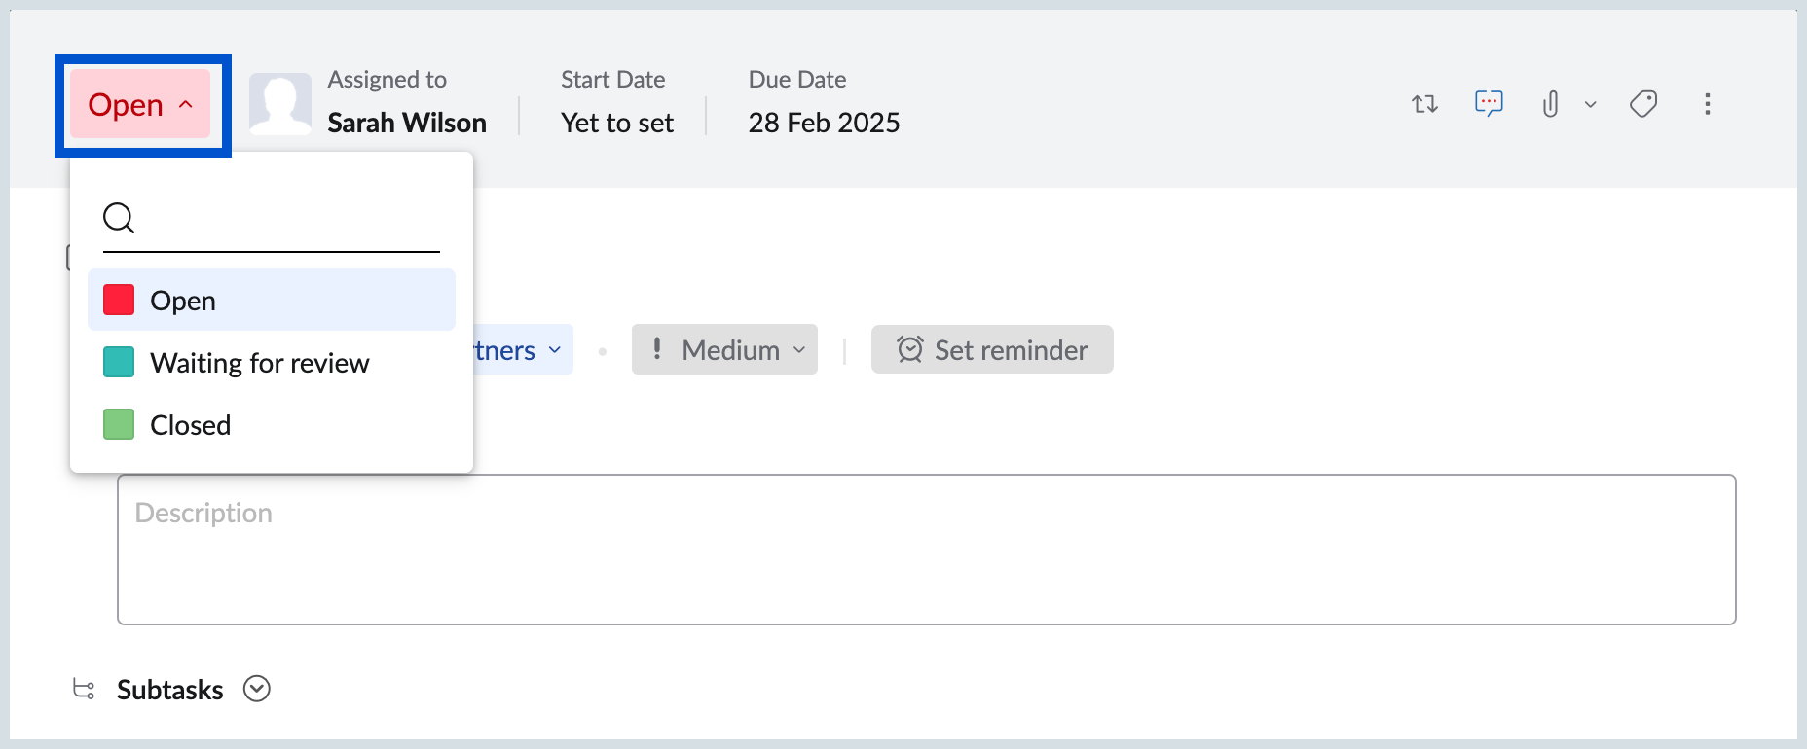1807x749 pixels.
Task: Click the search magnifier in the status dropdown
Action: click(119, 218)
